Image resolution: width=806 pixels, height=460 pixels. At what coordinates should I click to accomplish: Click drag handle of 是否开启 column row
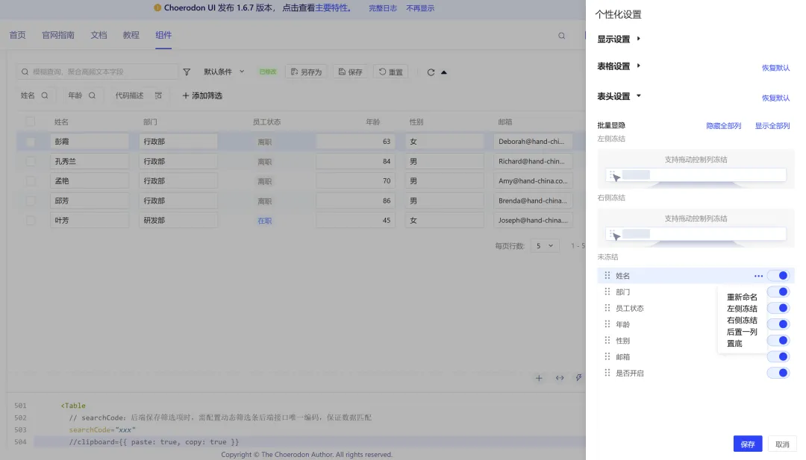coord(607,373)
